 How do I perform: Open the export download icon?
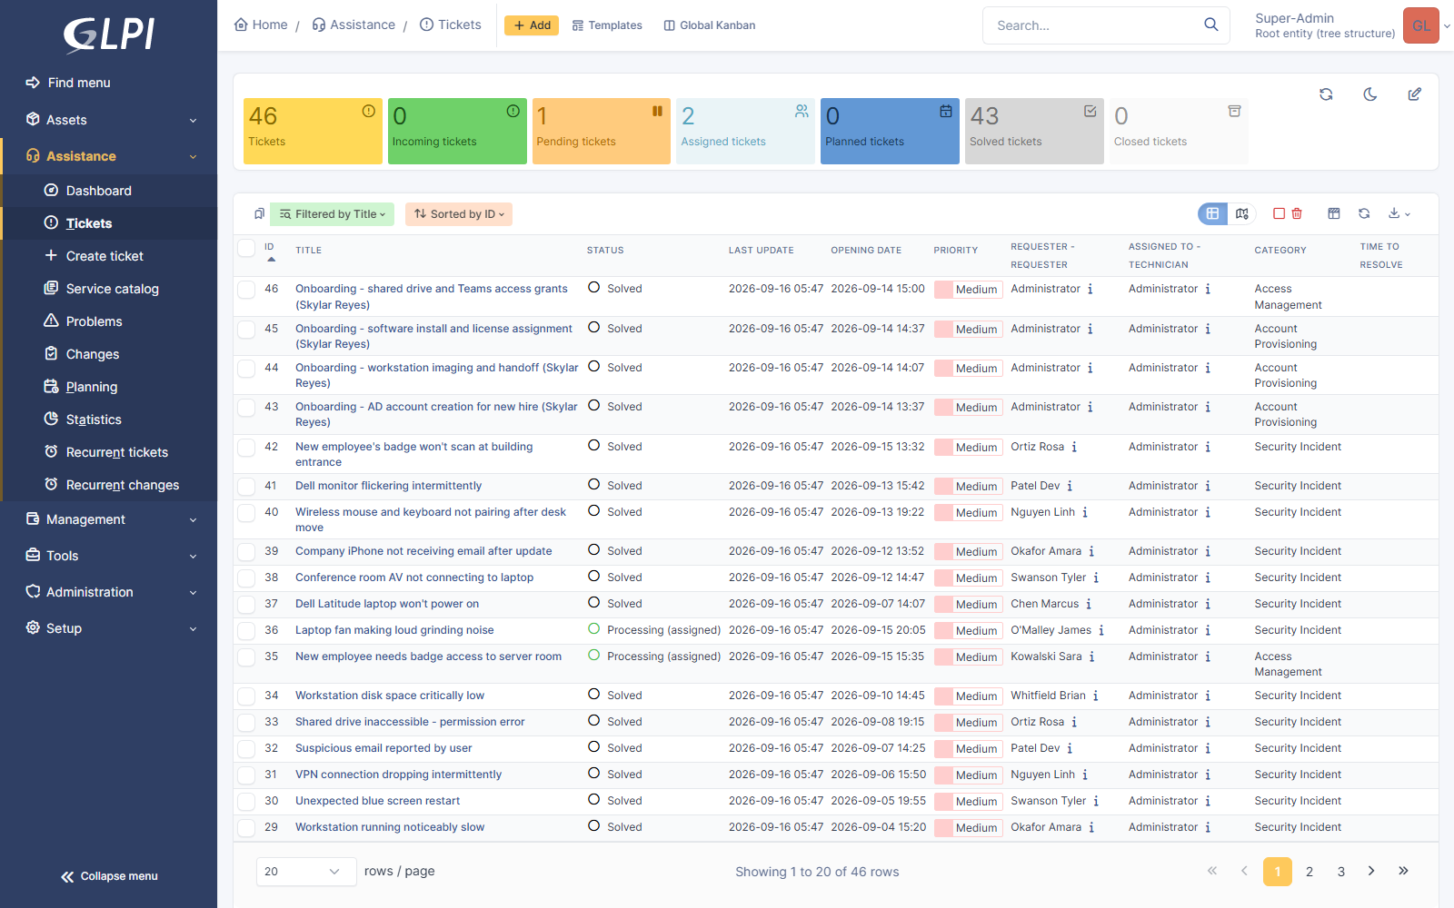click(x=1399, y=214)
